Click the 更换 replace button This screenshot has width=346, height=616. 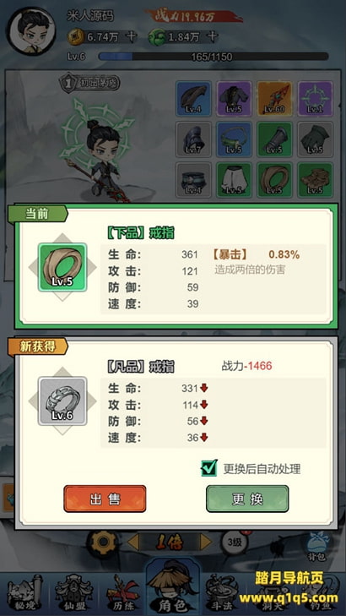[247, 499]
